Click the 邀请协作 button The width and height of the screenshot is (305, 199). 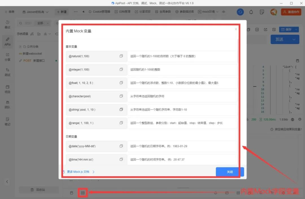point(291,12)
